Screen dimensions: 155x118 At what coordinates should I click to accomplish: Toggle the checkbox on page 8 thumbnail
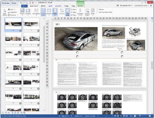[39, 60]
